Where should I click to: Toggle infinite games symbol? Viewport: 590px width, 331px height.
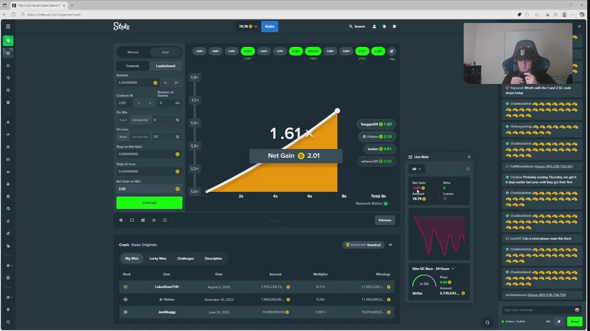(177, 103)
